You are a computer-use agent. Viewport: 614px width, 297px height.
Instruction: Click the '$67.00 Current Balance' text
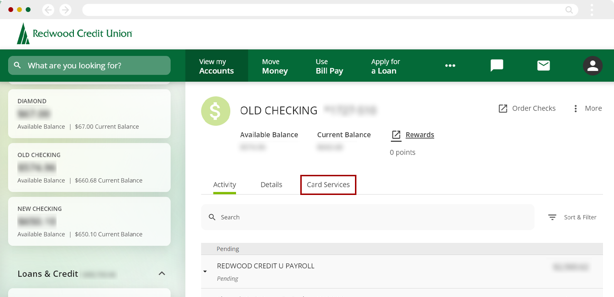click(107, 126)
